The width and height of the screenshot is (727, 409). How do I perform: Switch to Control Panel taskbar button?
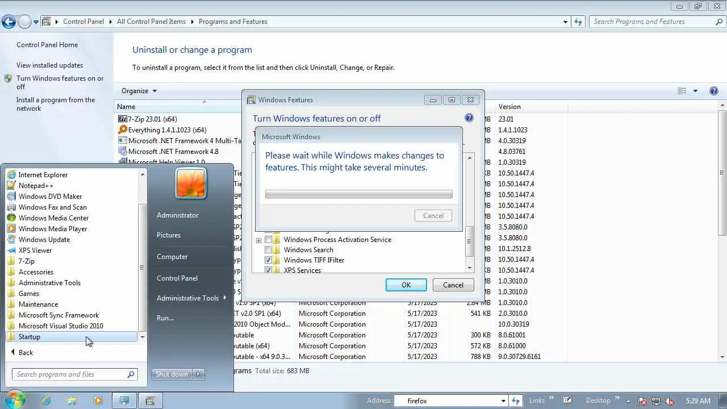(124, 400)
